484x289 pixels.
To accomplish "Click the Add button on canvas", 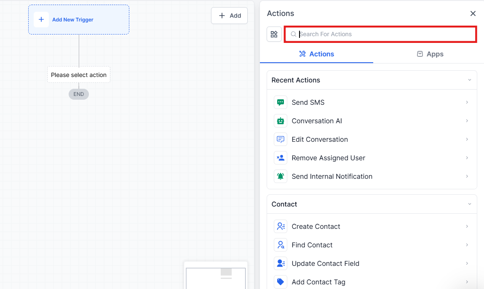I will coord(229,16).
